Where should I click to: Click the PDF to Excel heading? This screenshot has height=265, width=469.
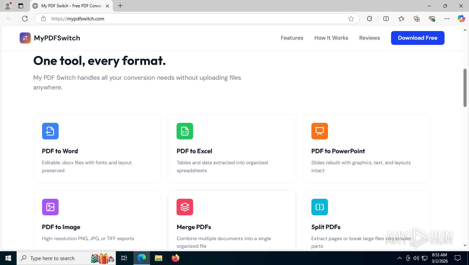click(194, 151)
